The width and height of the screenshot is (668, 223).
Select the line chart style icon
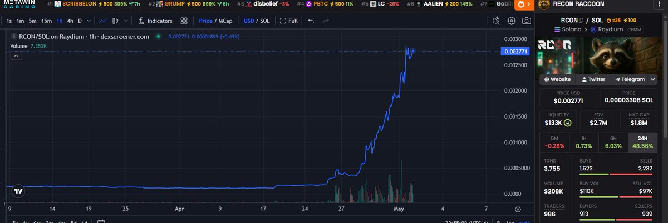point(104,21)
